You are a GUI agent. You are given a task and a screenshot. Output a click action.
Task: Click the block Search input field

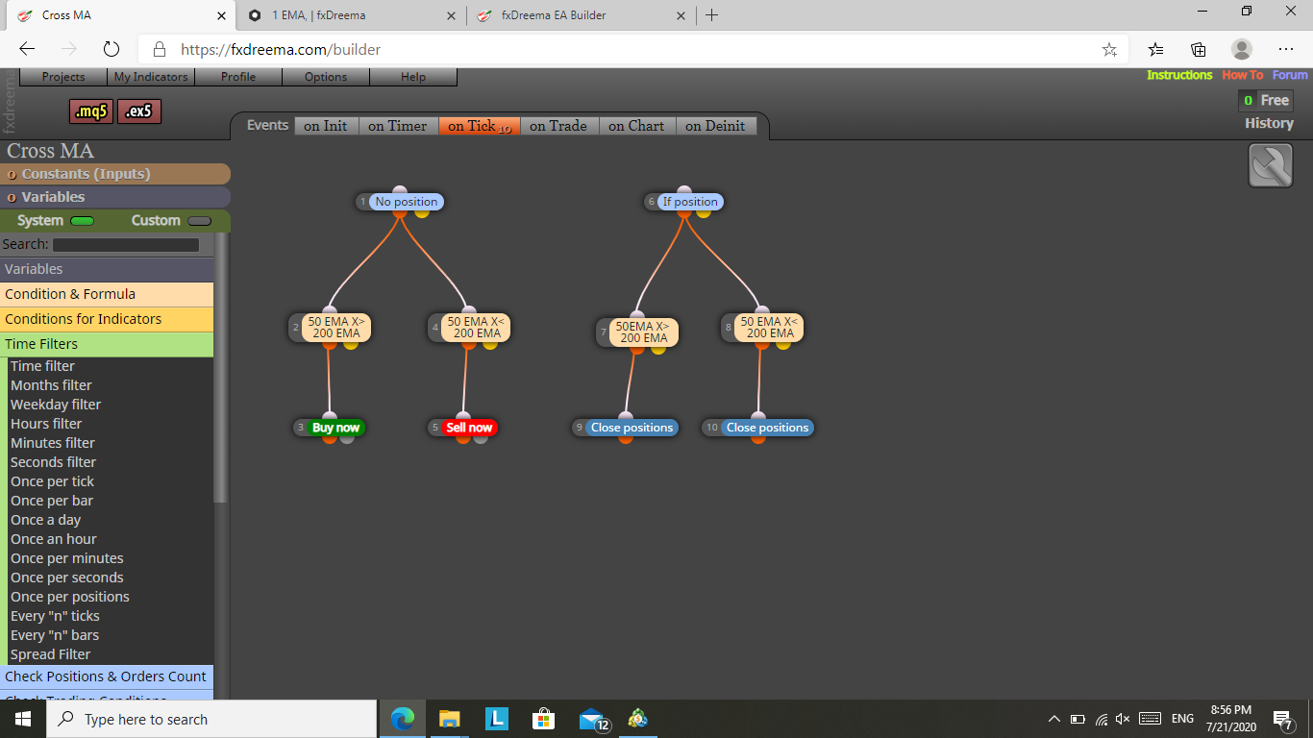click(x=126, y=245)
